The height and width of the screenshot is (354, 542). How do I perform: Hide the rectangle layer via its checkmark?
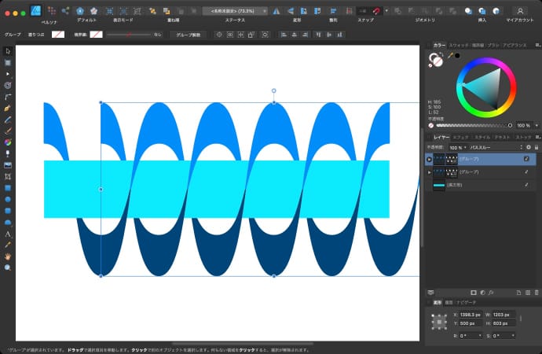click(x=526, y=185)
